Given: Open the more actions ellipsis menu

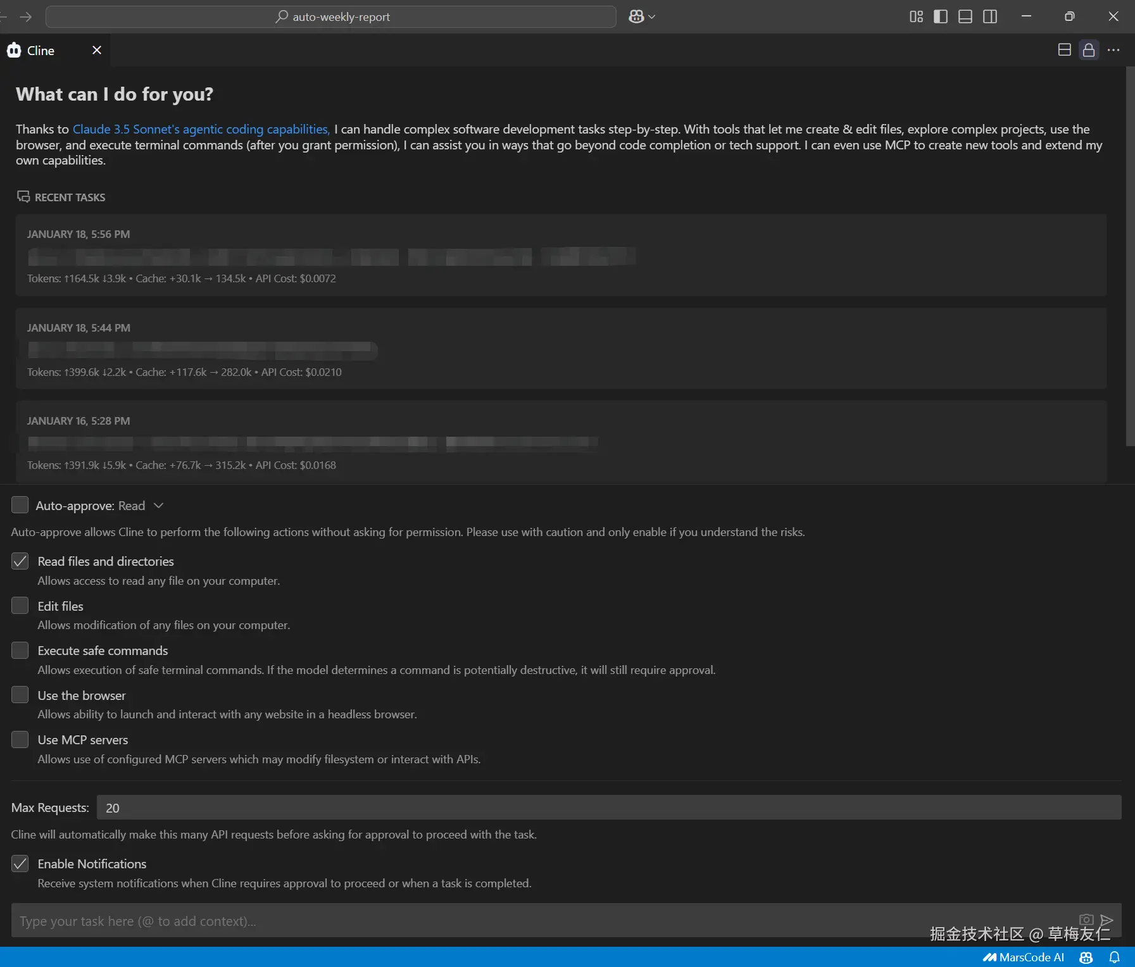Looking at the screenshot, I should click(1113, 50).
